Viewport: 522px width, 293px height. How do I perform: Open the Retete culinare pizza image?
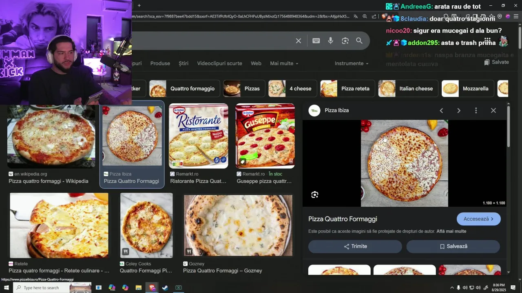coord(59,225)
